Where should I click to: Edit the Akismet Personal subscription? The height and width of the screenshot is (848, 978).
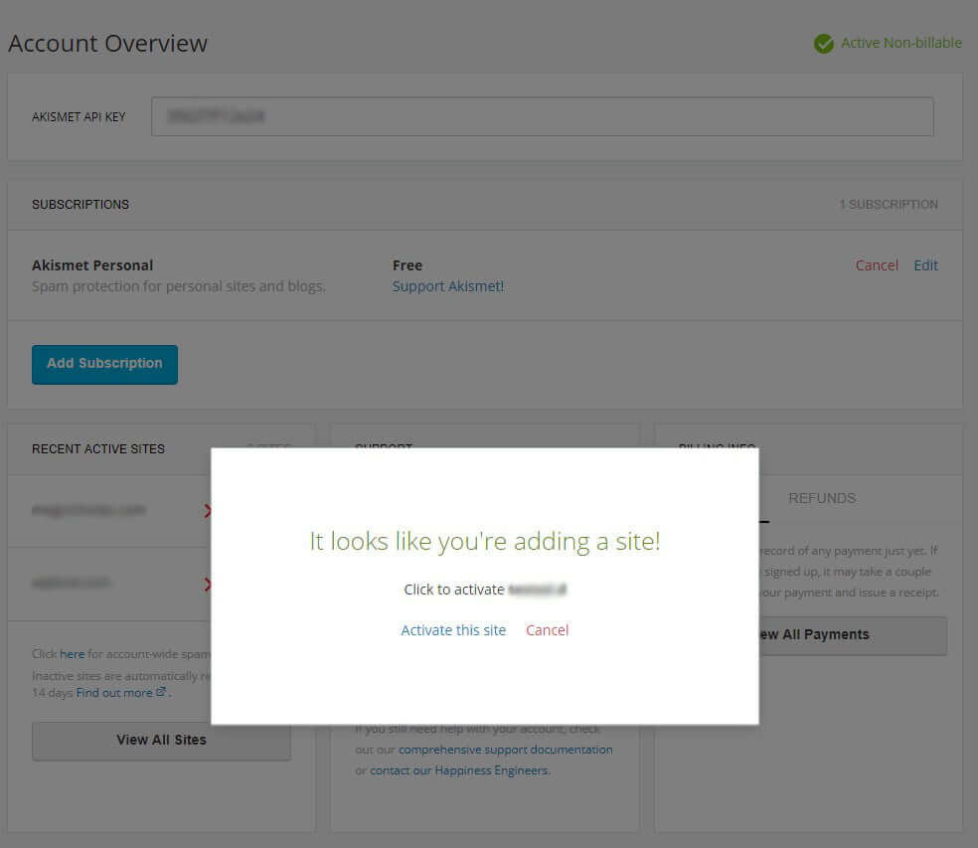(x=925, y=265)
